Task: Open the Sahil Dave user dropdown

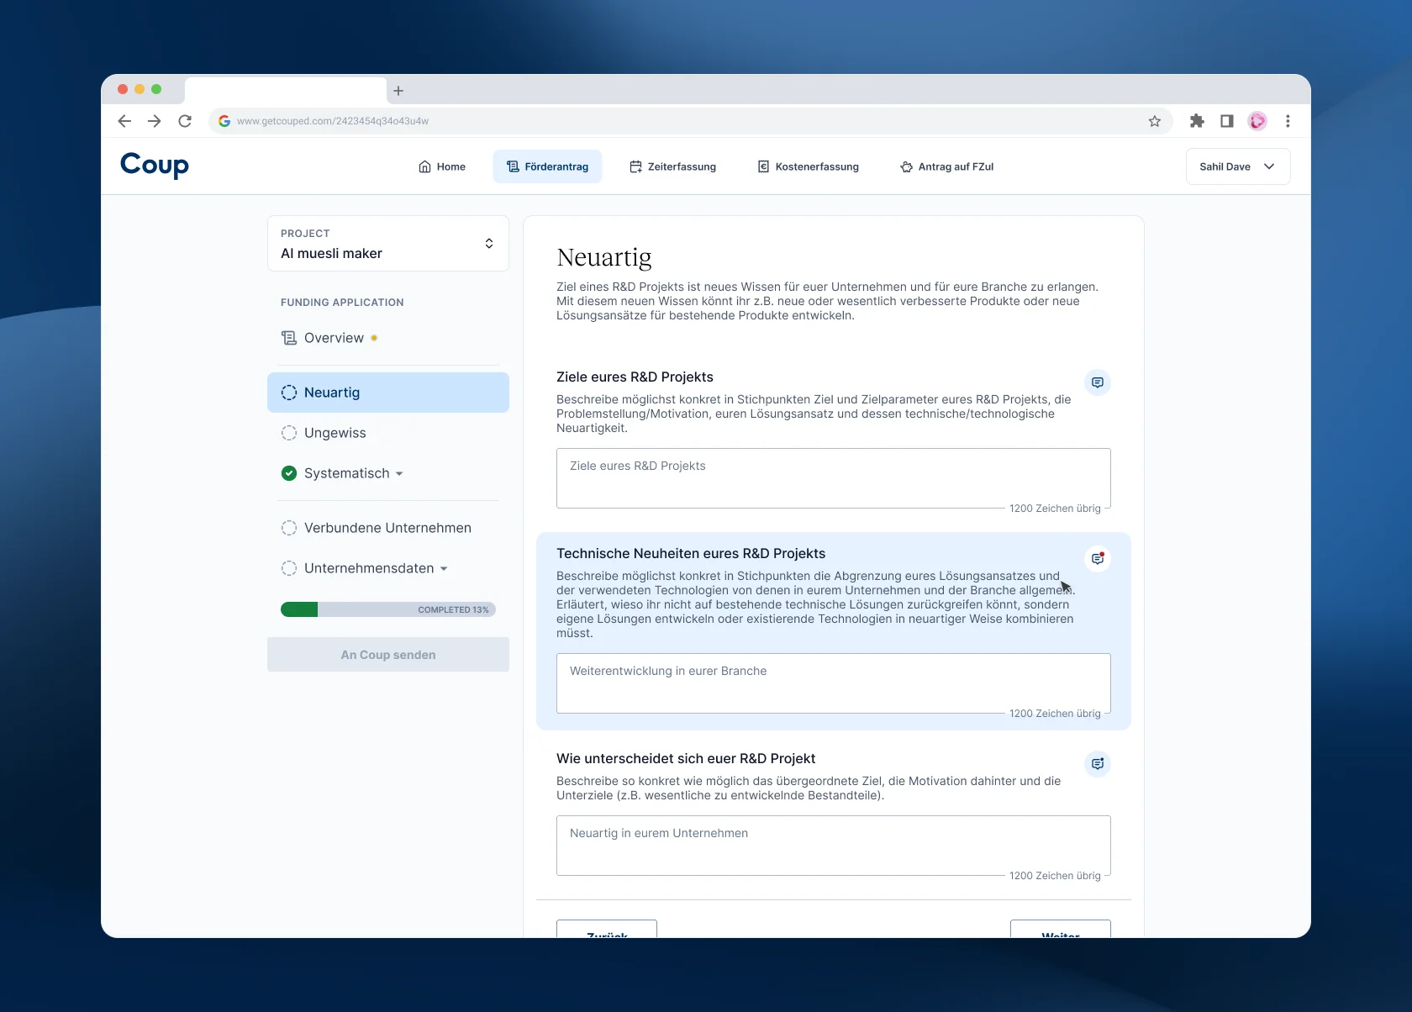Action: click(x=1238, y=166)
